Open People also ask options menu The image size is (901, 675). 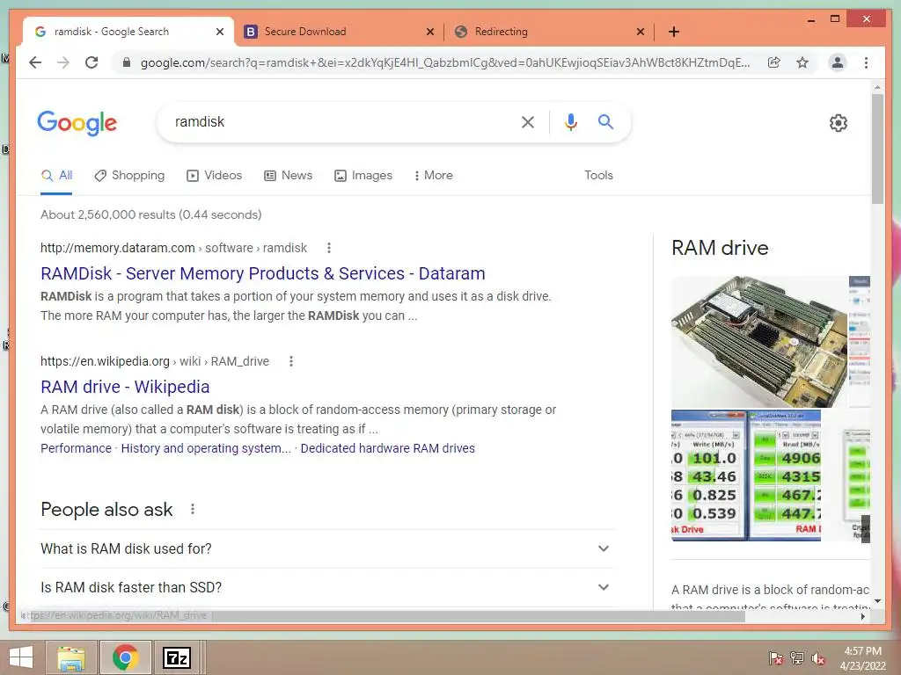pos(193,509)
